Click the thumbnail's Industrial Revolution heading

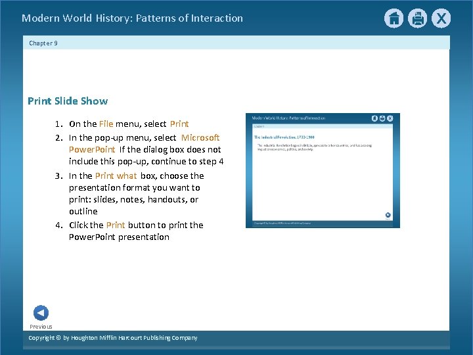click(284, 137)
